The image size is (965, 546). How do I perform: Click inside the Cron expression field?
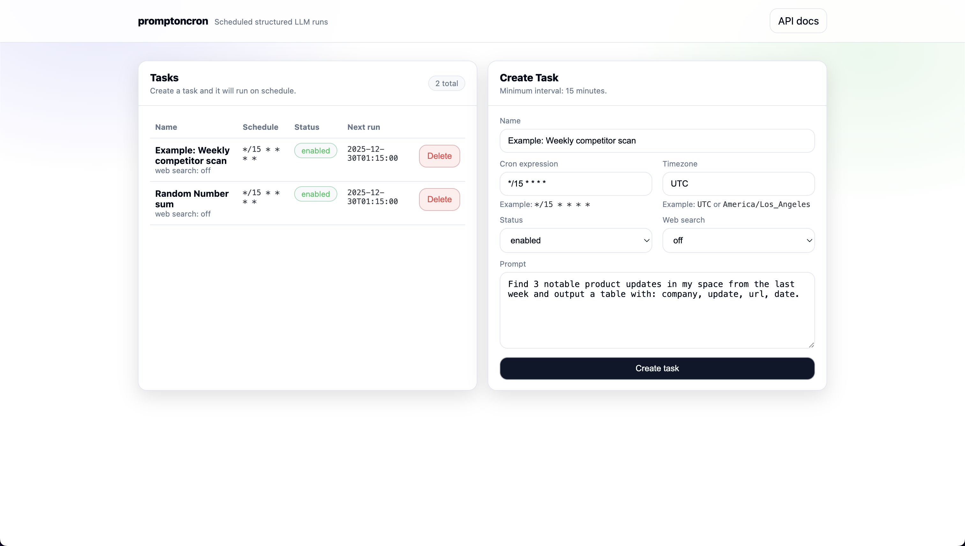pyautogui.click(x=576, y=183)
